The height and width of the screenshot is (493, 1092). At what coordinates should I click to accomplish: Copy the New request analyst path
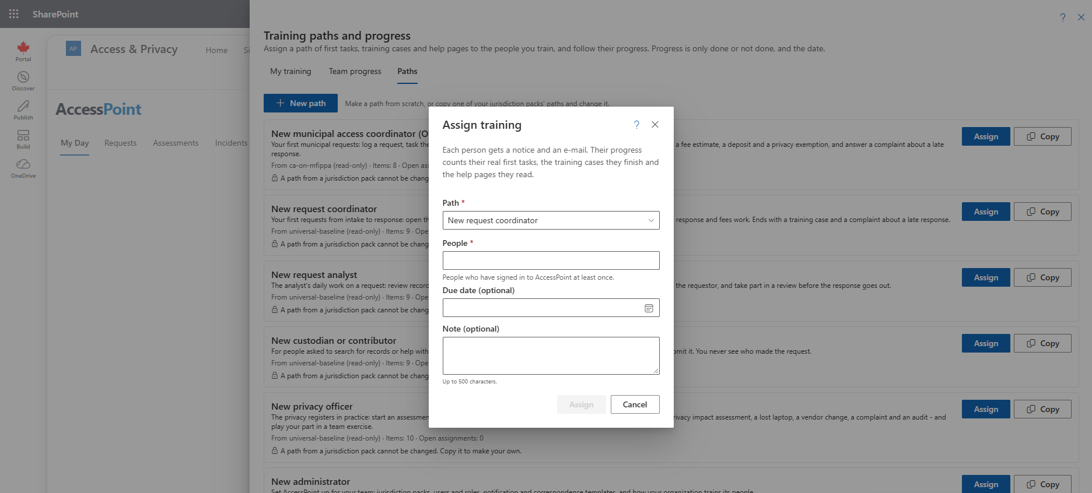(x=1042, y=277)
